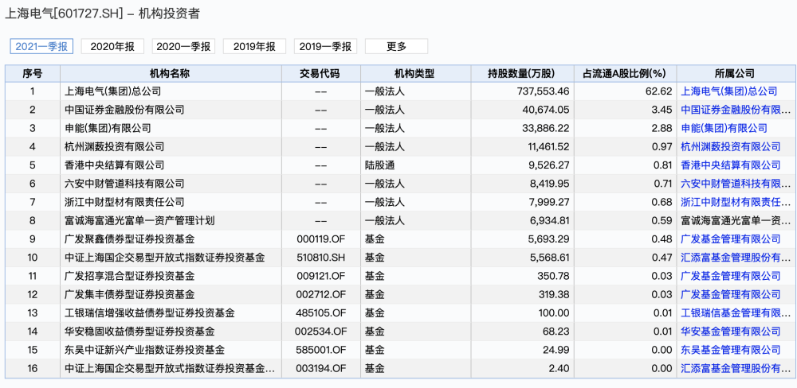Click fund code 002534.OF
797x388 pixels.
pyautogui.click(x=320, y=332)
